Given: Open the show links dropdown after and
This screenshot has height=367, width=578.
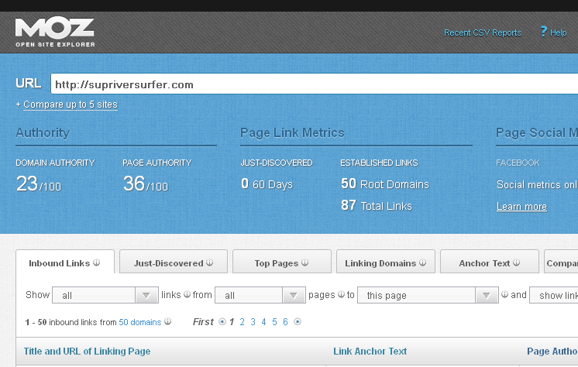Looking at the screenshot, I should coord(554,295).
